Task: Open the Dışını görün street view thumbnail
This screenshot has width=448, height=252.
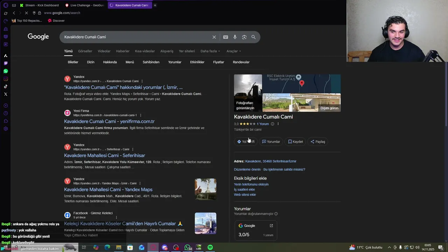Action: pyautogui.click(x=302, y=103)
